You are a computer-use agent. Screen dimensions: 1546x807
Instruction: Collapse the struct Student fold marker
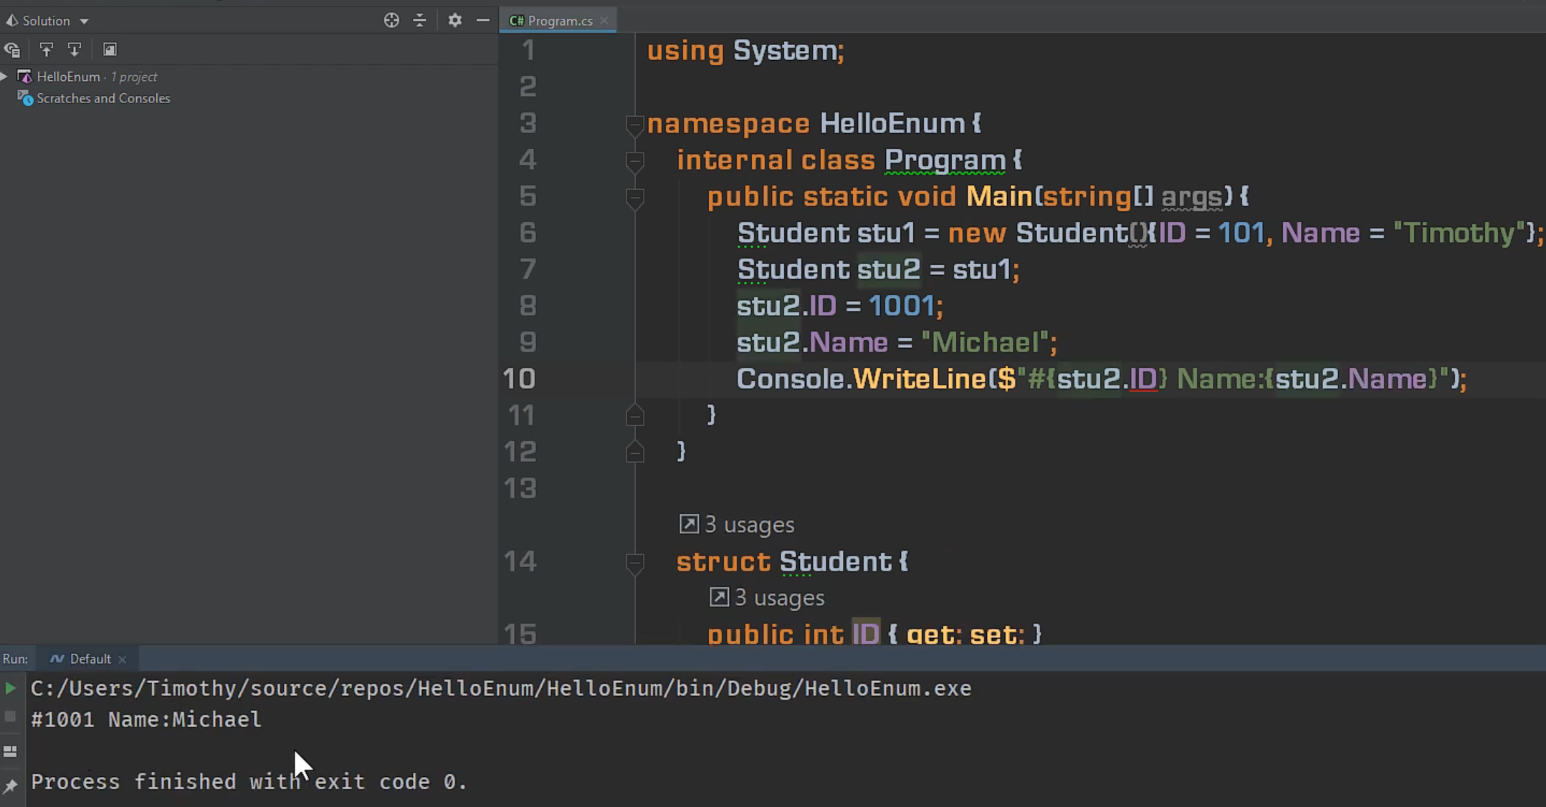(634, 563)
